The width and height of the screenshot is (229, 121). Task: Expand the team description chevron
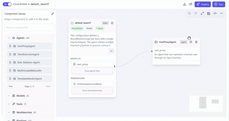point(111,51)
